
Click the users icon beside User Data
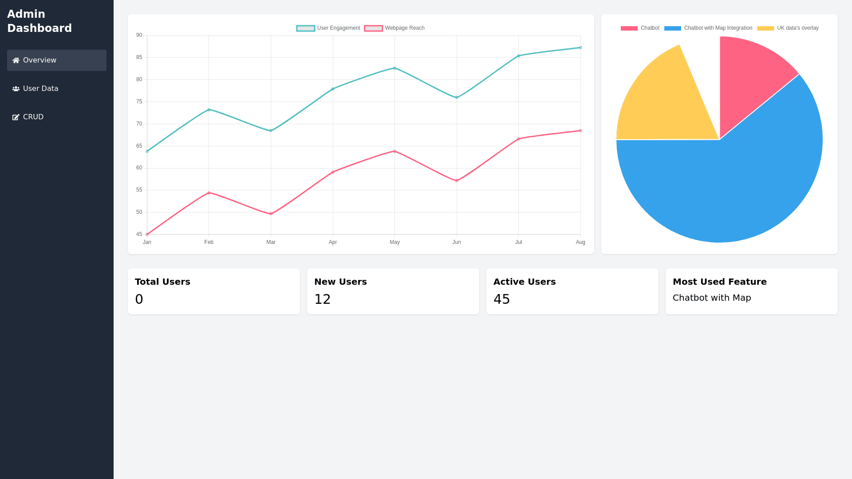[16, 89]
